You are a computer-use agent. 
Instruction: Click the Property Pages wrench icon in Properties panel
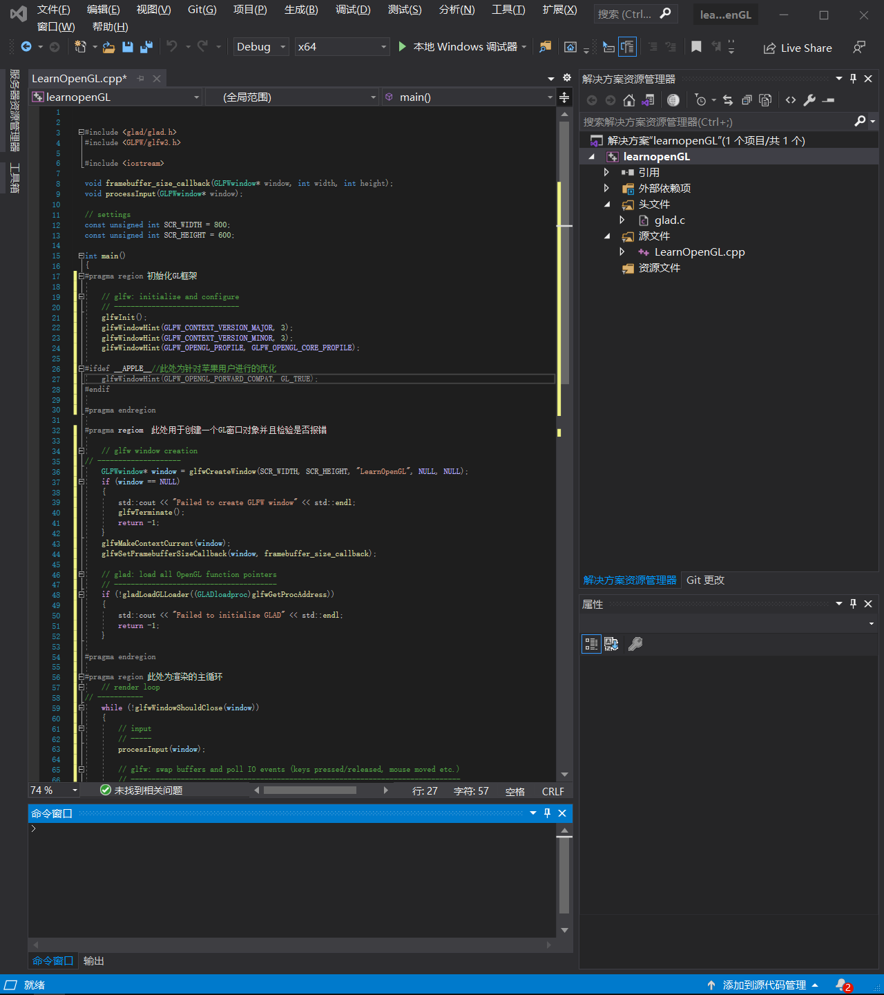click(635, 644)
